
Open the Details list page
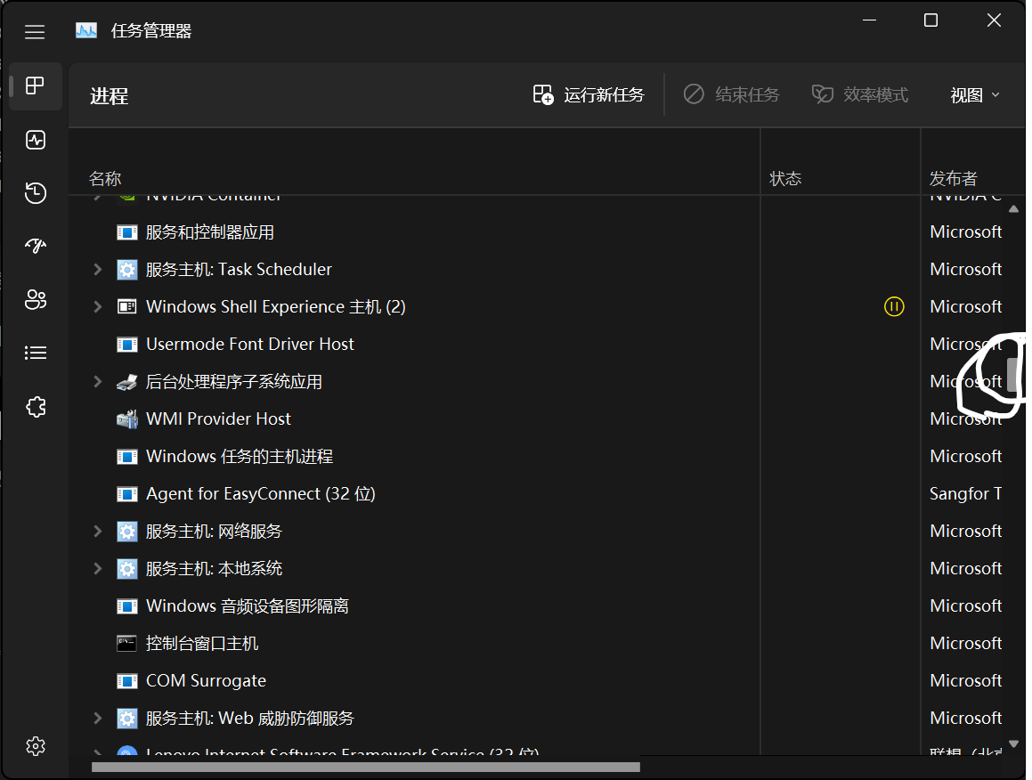click(x=36, y=353)
